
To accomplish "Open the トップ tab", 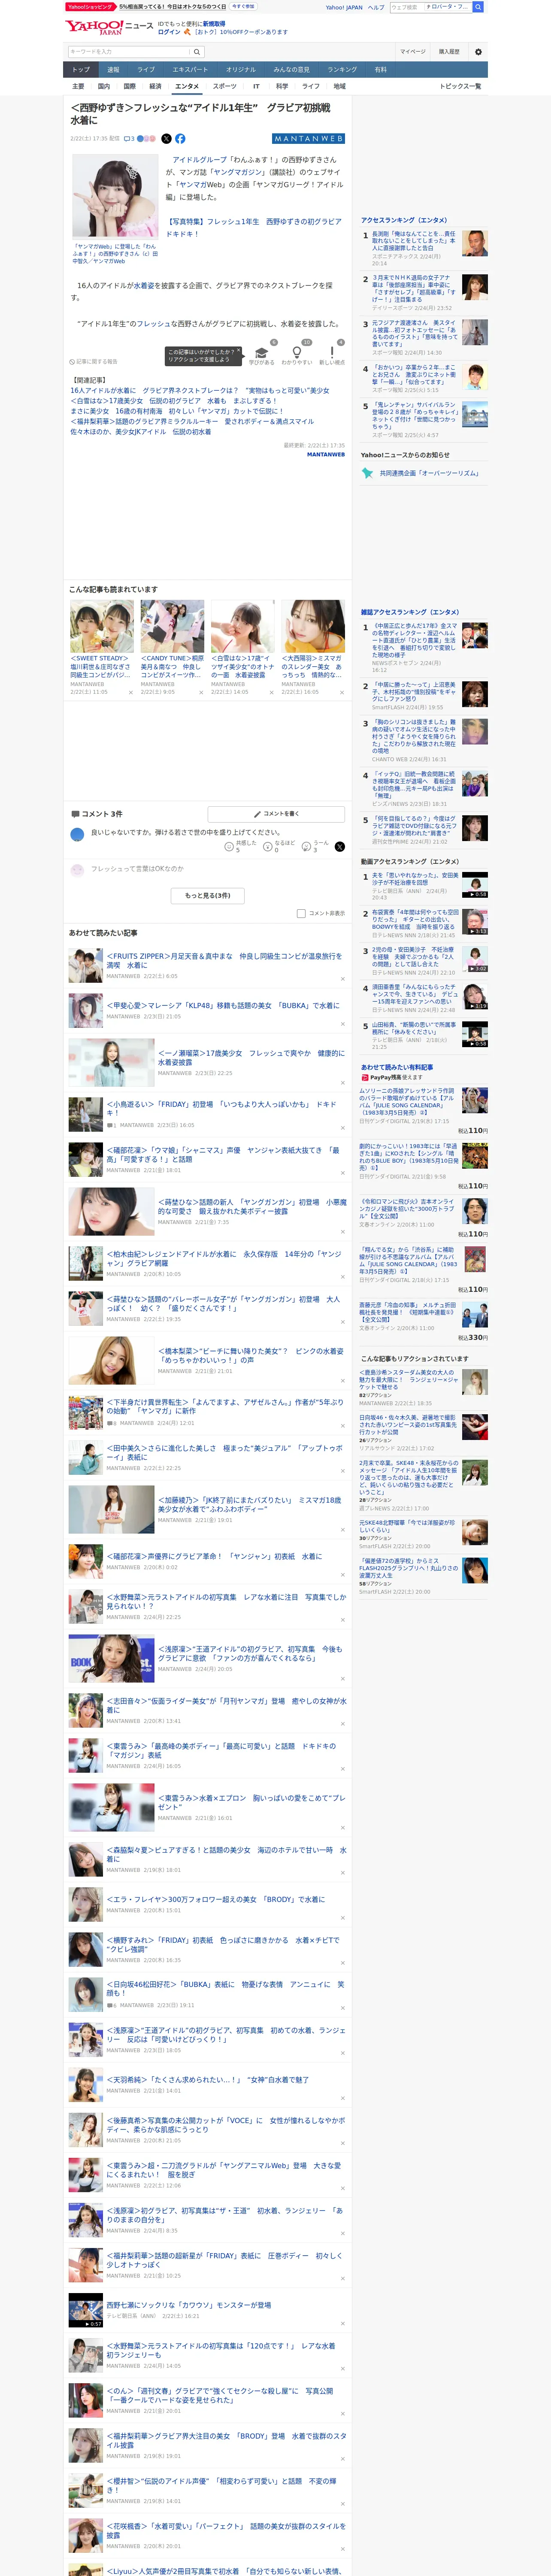I will [x=81, y=69].
